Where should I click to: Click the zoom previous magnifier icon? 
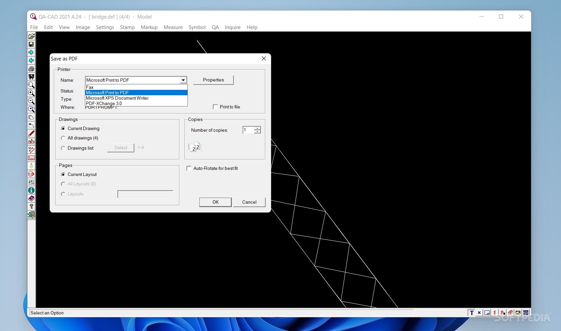coord(31,109)
